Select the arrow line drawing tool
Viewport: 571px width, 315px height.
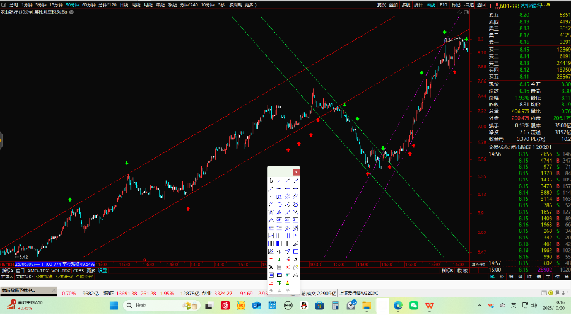[x=296, y=181]
